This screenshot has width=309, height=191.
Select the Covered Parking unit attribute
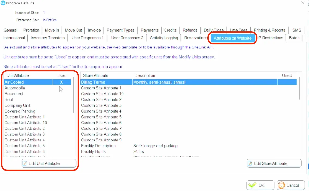pyautogui.click(x=37, y=111)
